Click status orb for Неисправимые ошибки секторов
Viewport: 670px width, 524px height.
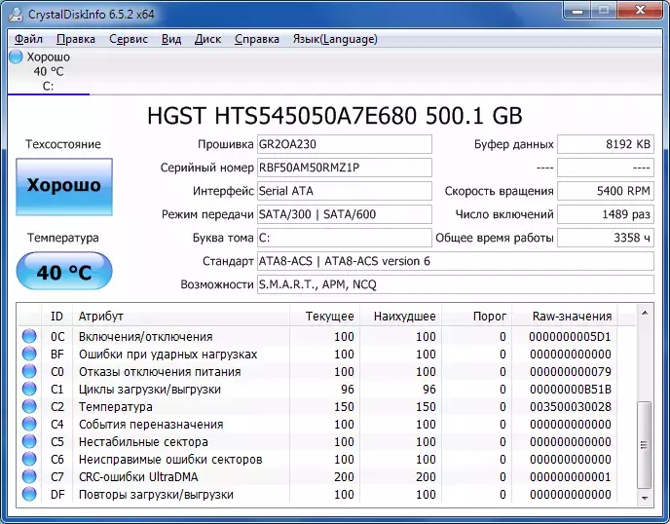pos(29,459)
